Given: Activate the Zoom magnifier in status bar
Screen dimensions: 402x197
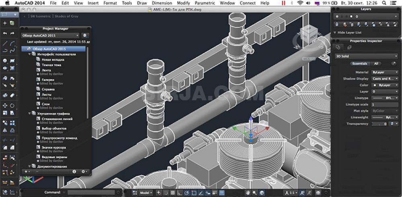Looking at the screenshot, I should pos(254,193).
